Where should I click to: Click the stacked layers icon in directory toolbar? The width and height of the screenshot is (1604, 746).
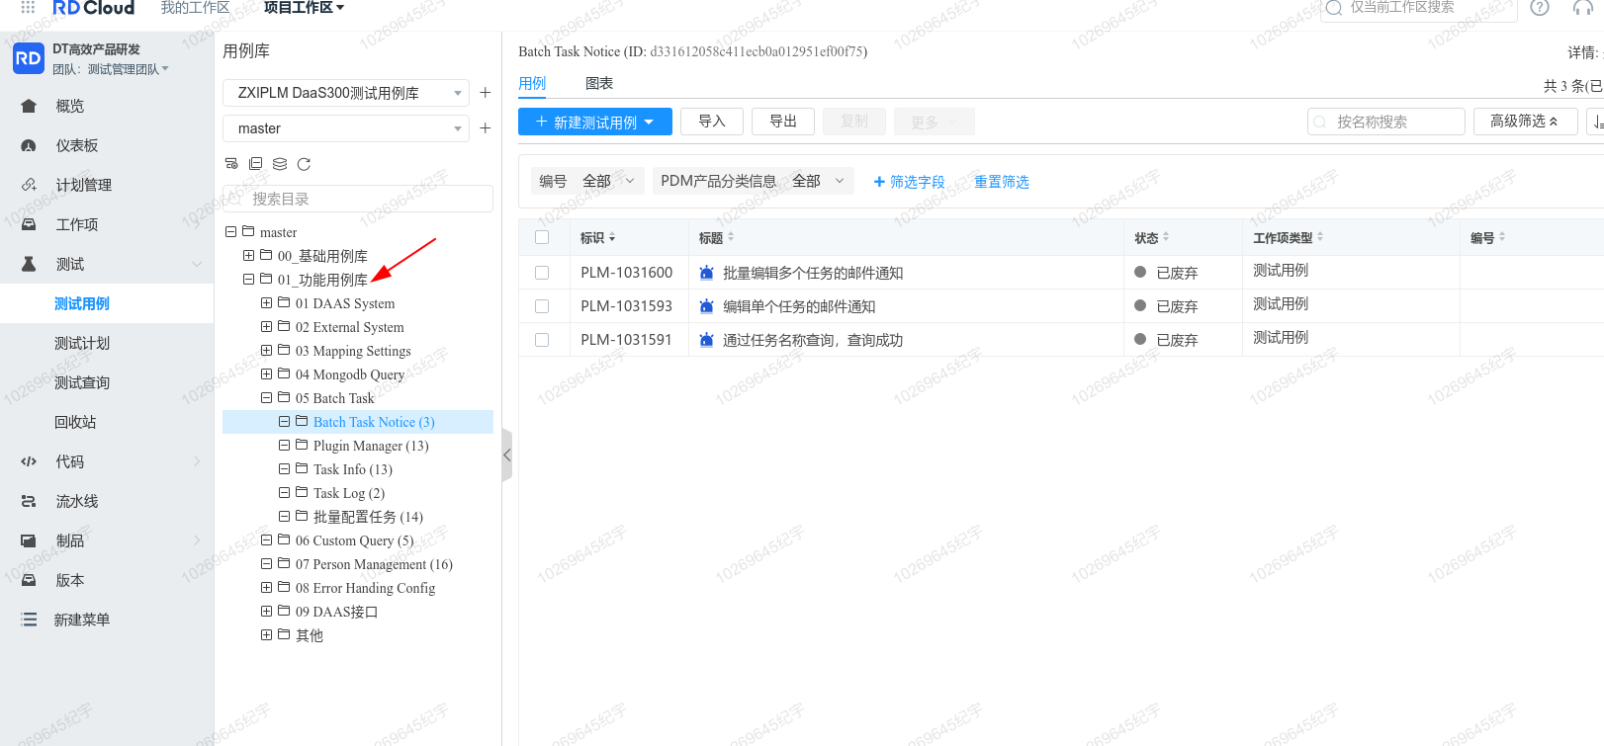click(x=280, y=164)
